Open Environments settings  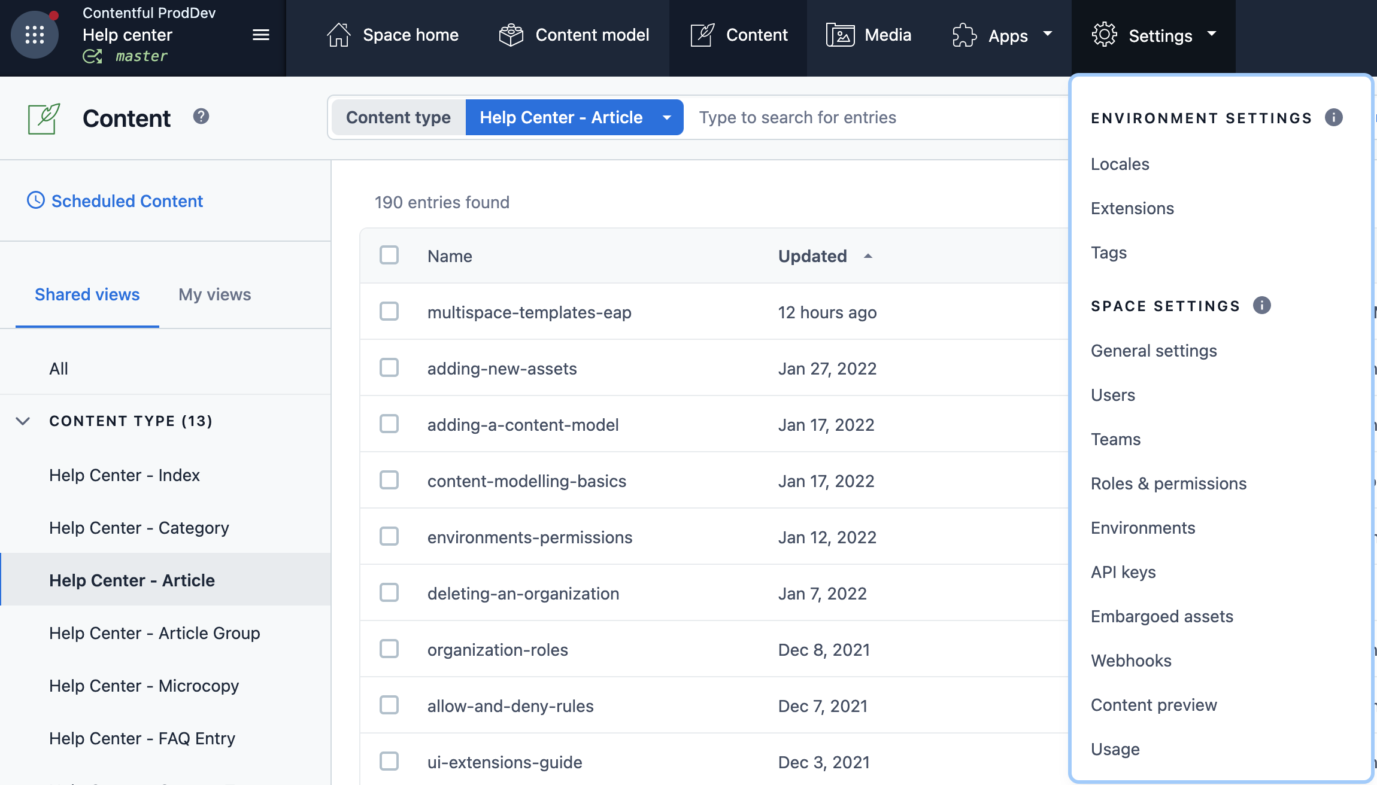click(1143, 528)
